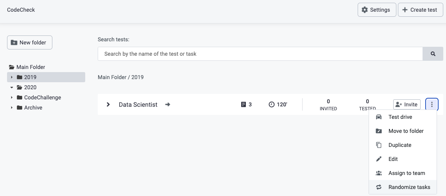Click the tasks count icon showing 3
Image resolution: width=446 pixels, height=196 pixels.
[x=243, y=104]
